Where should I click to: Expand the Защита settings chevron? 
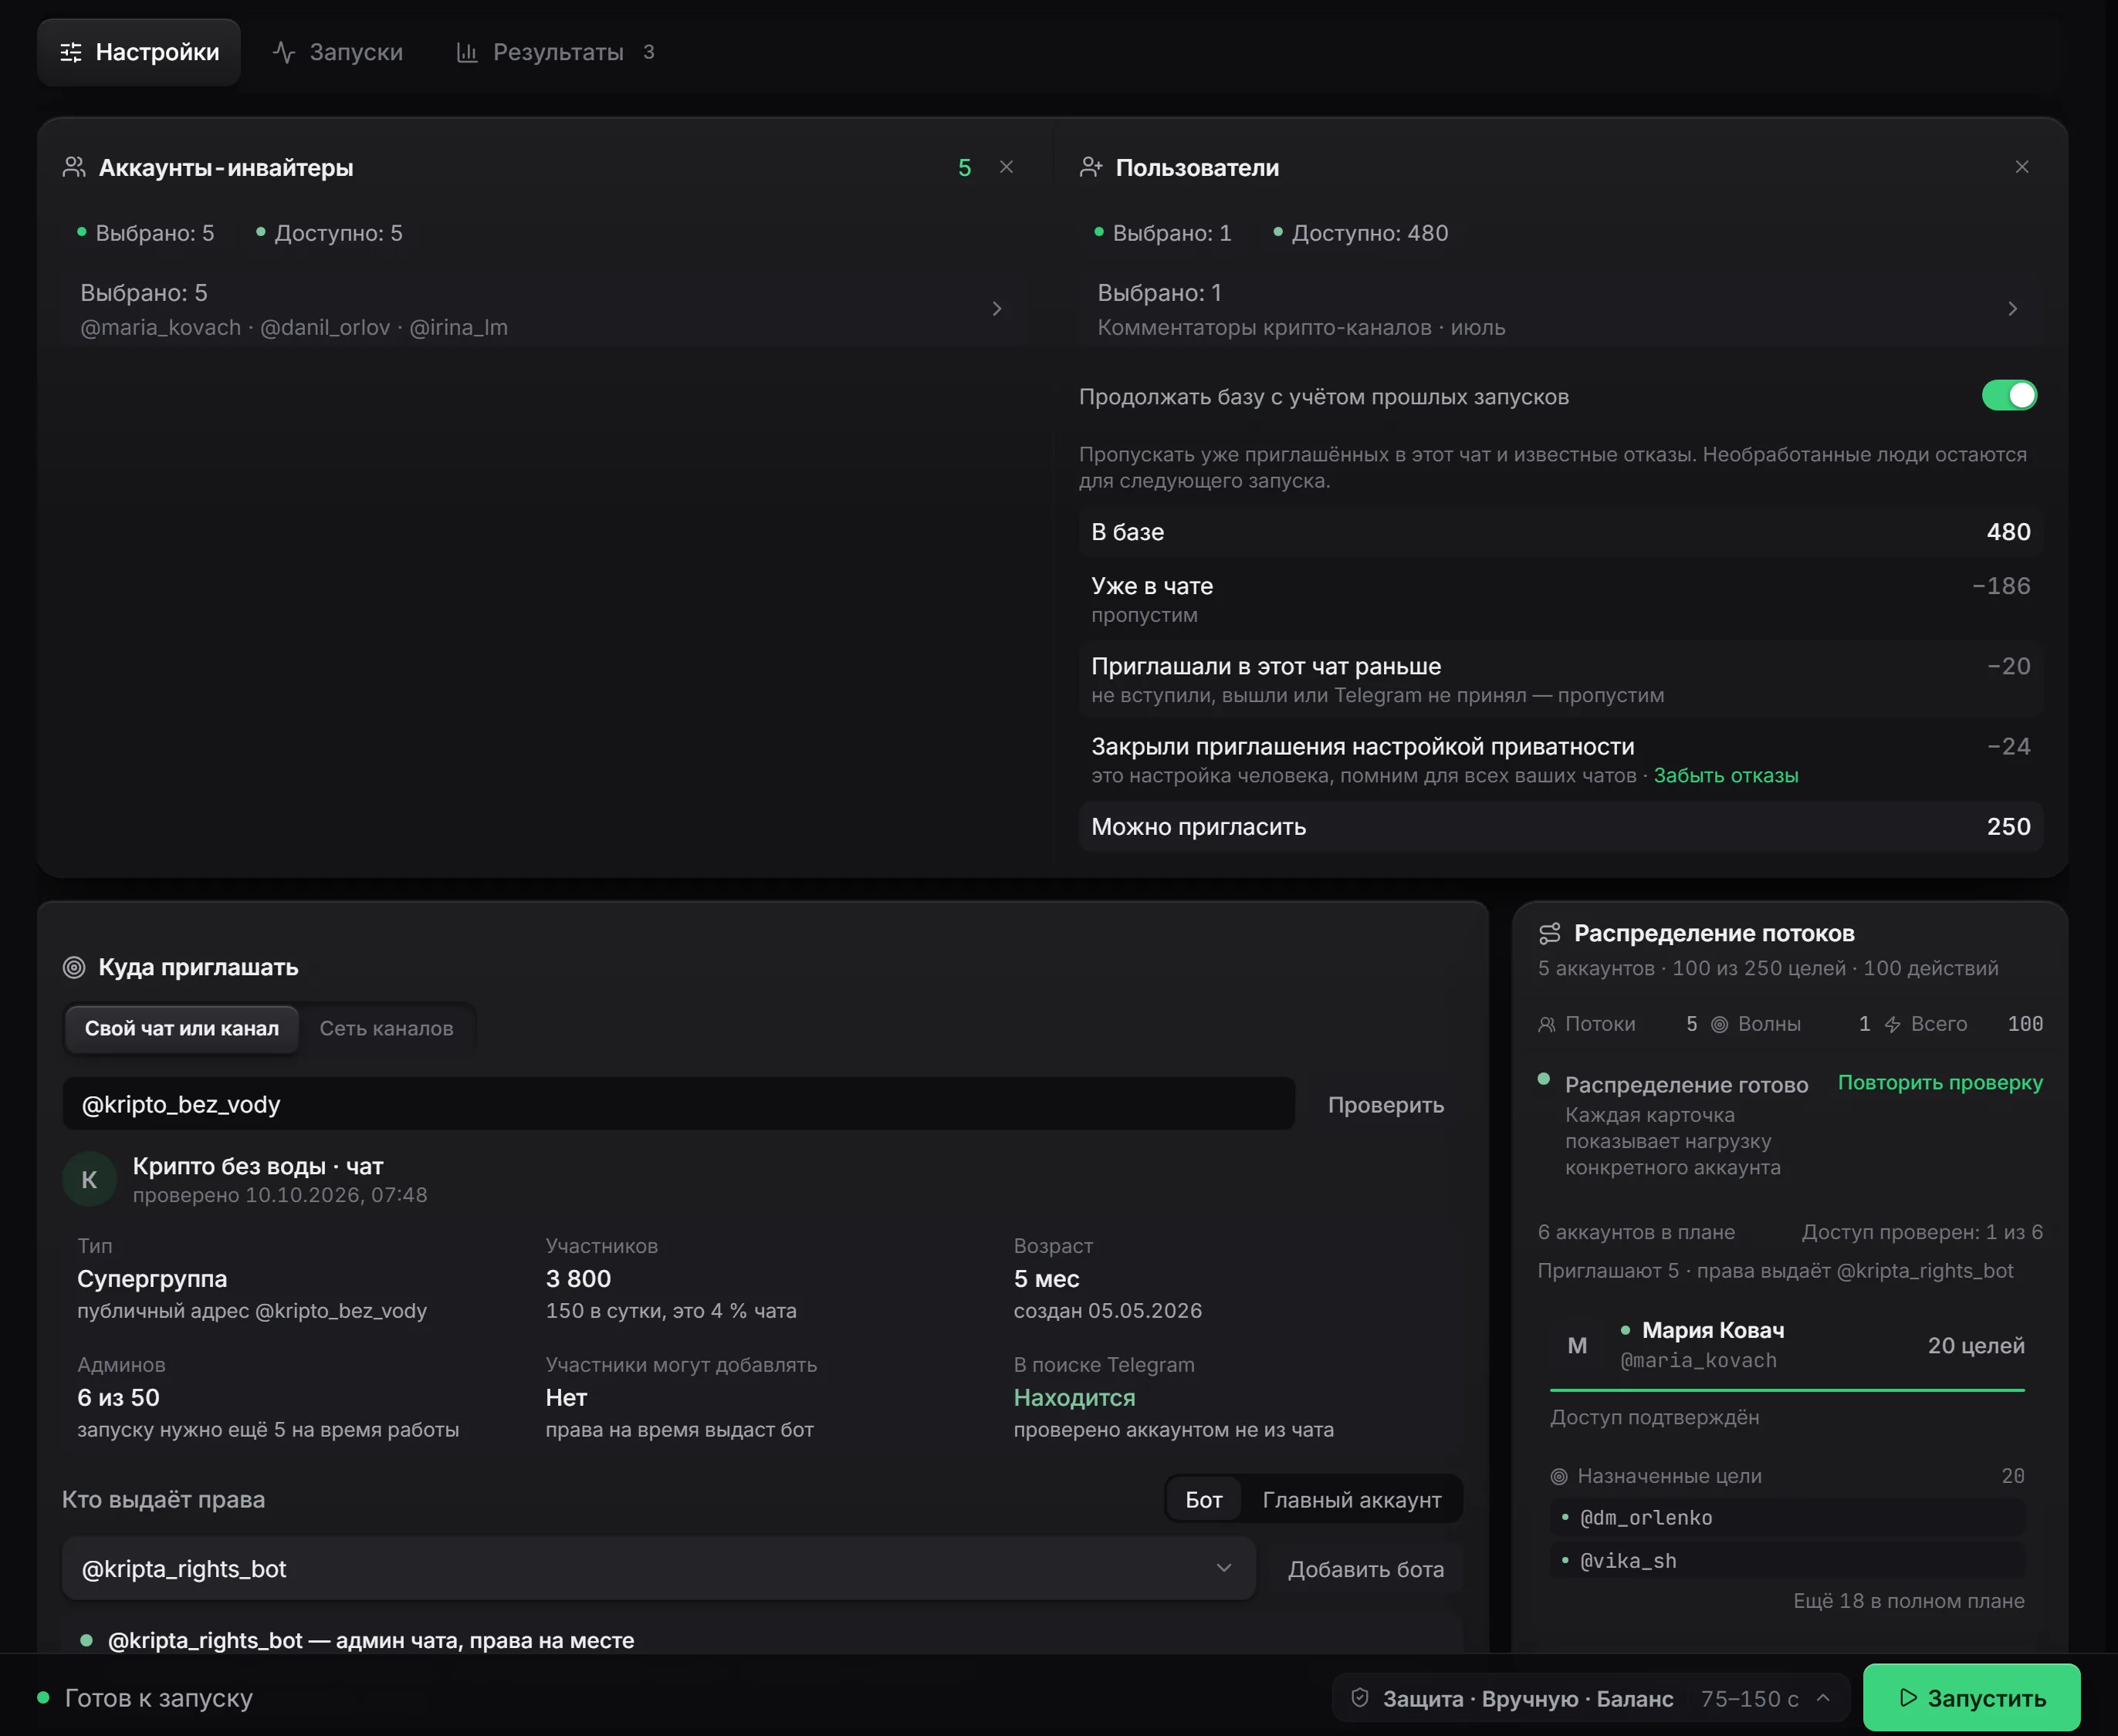pos(1823,1698)
